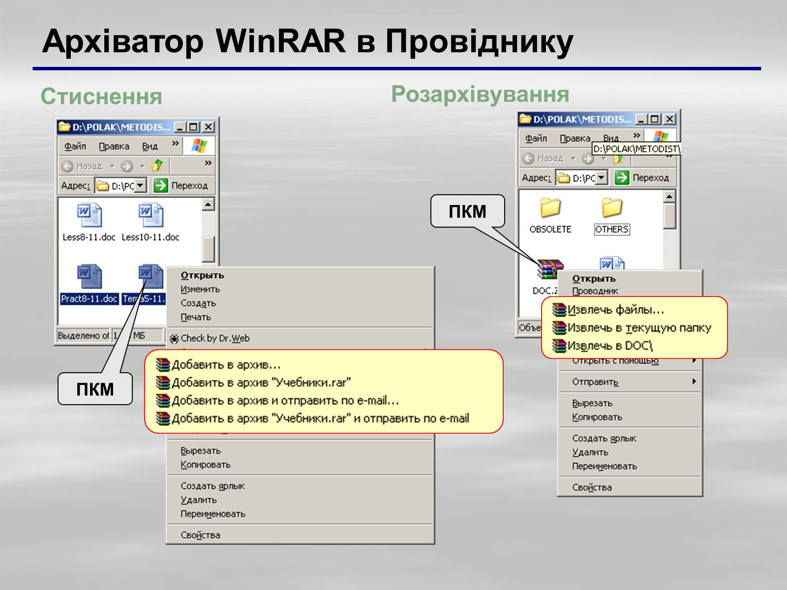The height and width of the screenshot is (590, 787).
Task: Open Back history dropdown in right window
Action: 573,158
